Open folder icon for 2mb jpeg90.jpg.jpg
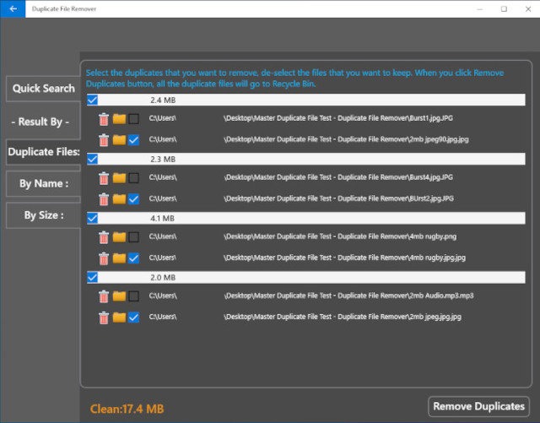The image size is (540, 423). coord(119,139)
